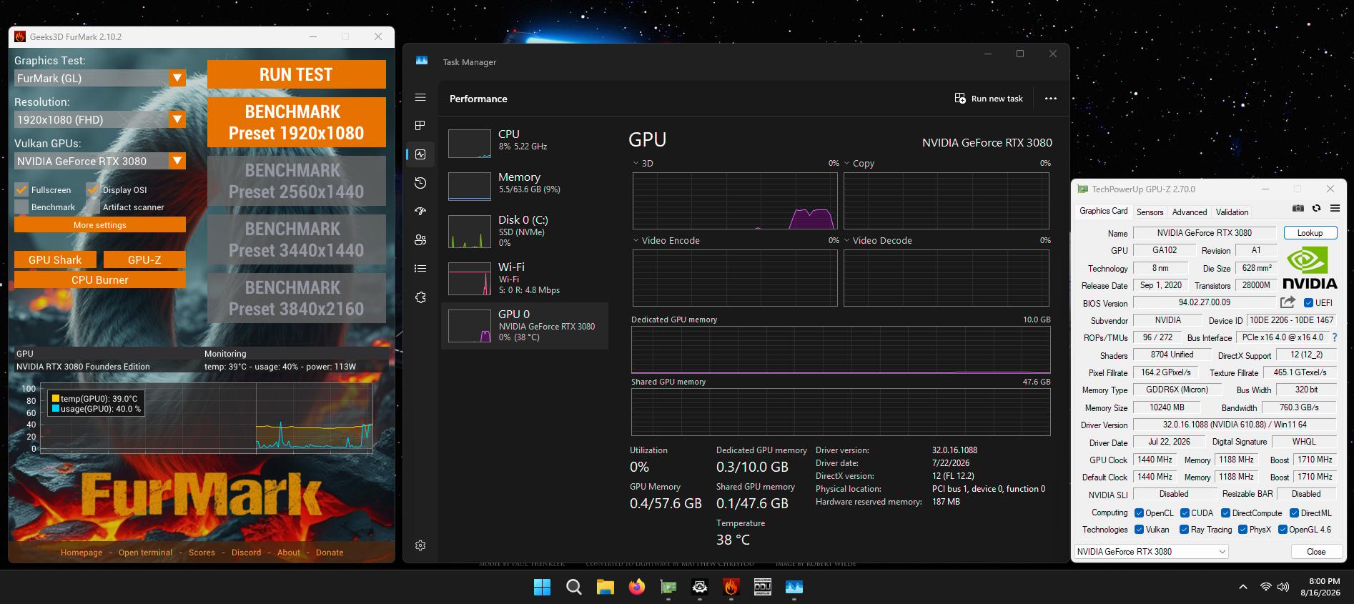Take GPU-Z screenshot with camera icon
The width and height of the screenshot is (1354, 604).
(x=1298, y=209)
